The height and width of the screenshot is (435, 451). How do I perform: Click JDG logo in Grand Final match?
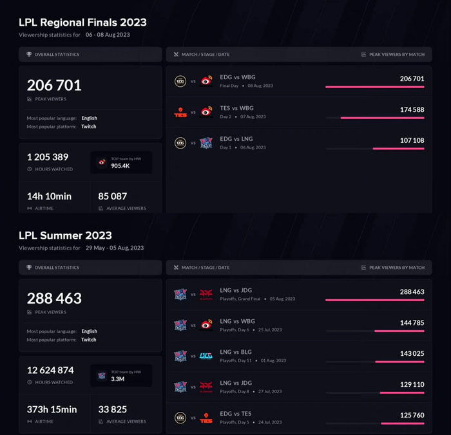coord(206,295)
